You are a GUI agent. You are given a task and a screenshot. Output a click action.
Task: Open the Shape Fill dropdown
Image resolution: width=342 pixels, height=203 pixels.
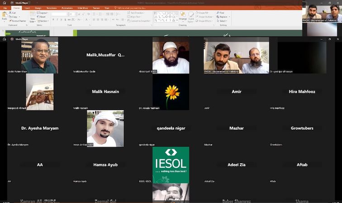coord(204,13)
